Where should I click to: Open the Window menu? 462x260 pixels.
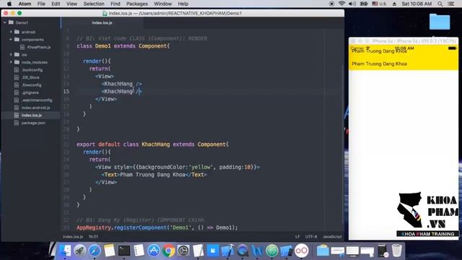click(x=162, y=4)
